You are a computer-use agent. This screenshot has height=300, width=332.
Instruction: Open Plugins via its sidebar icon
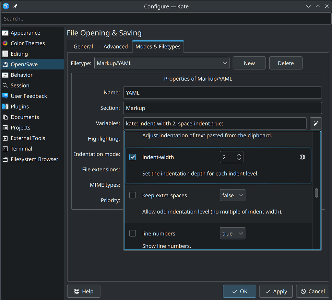(x=5, y=107)
